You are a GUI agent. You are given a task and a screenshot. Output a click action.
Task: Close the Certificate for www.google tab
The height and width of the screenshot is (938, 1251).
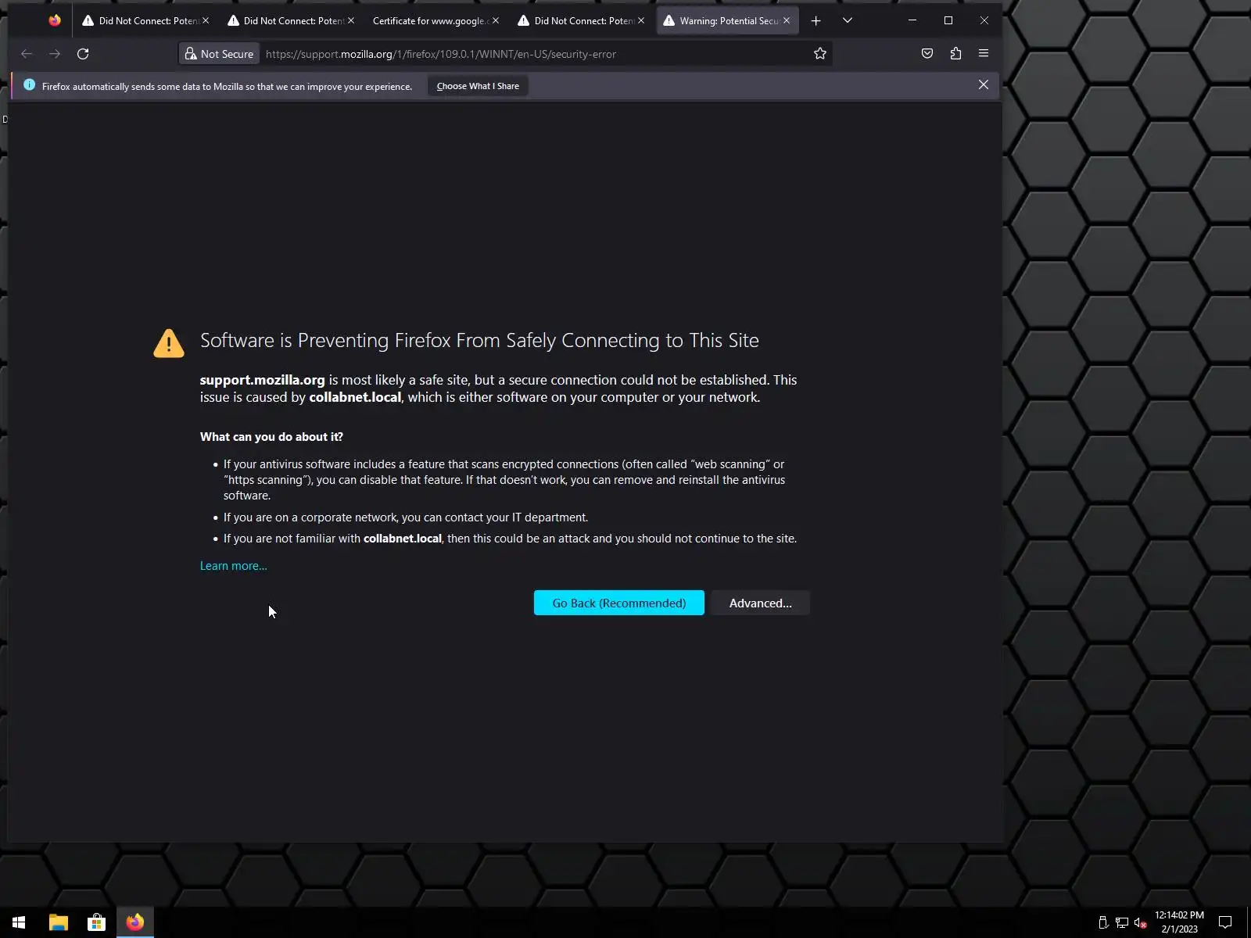495,21
